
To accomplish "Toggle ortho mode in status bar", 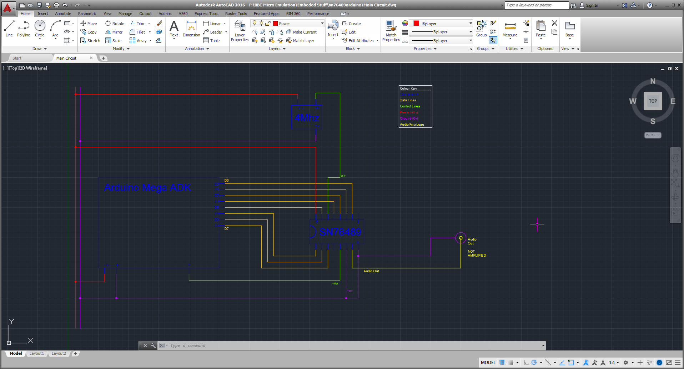I will (x=526, y=362).
